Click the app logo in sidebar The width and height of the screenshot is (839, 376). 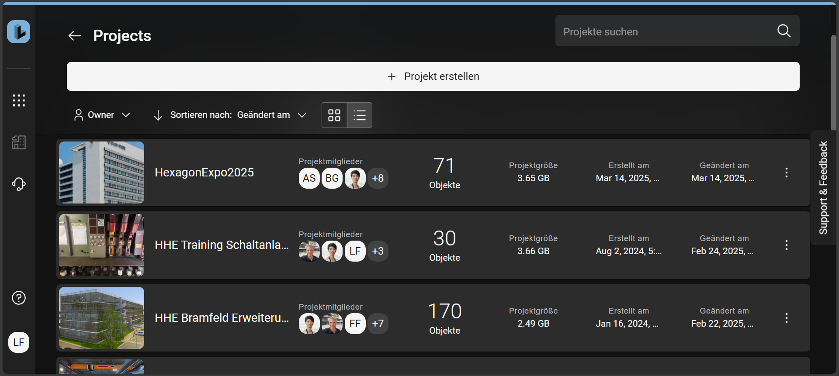click(x=19, y=32)
